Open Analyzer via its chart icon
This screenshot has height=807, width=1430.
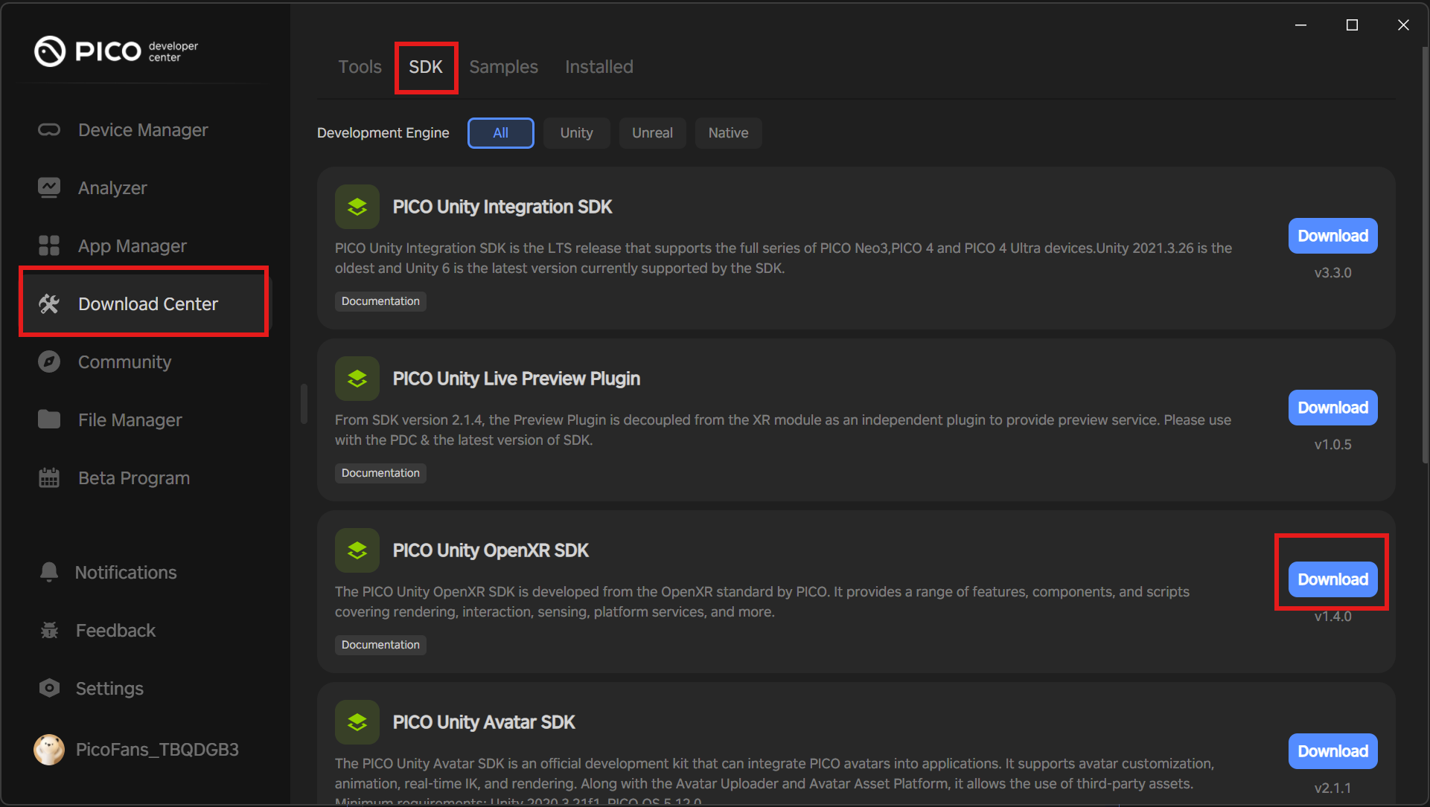(49, 187)
